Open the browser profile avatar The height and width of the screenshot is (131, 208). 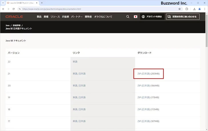point(199,9)
